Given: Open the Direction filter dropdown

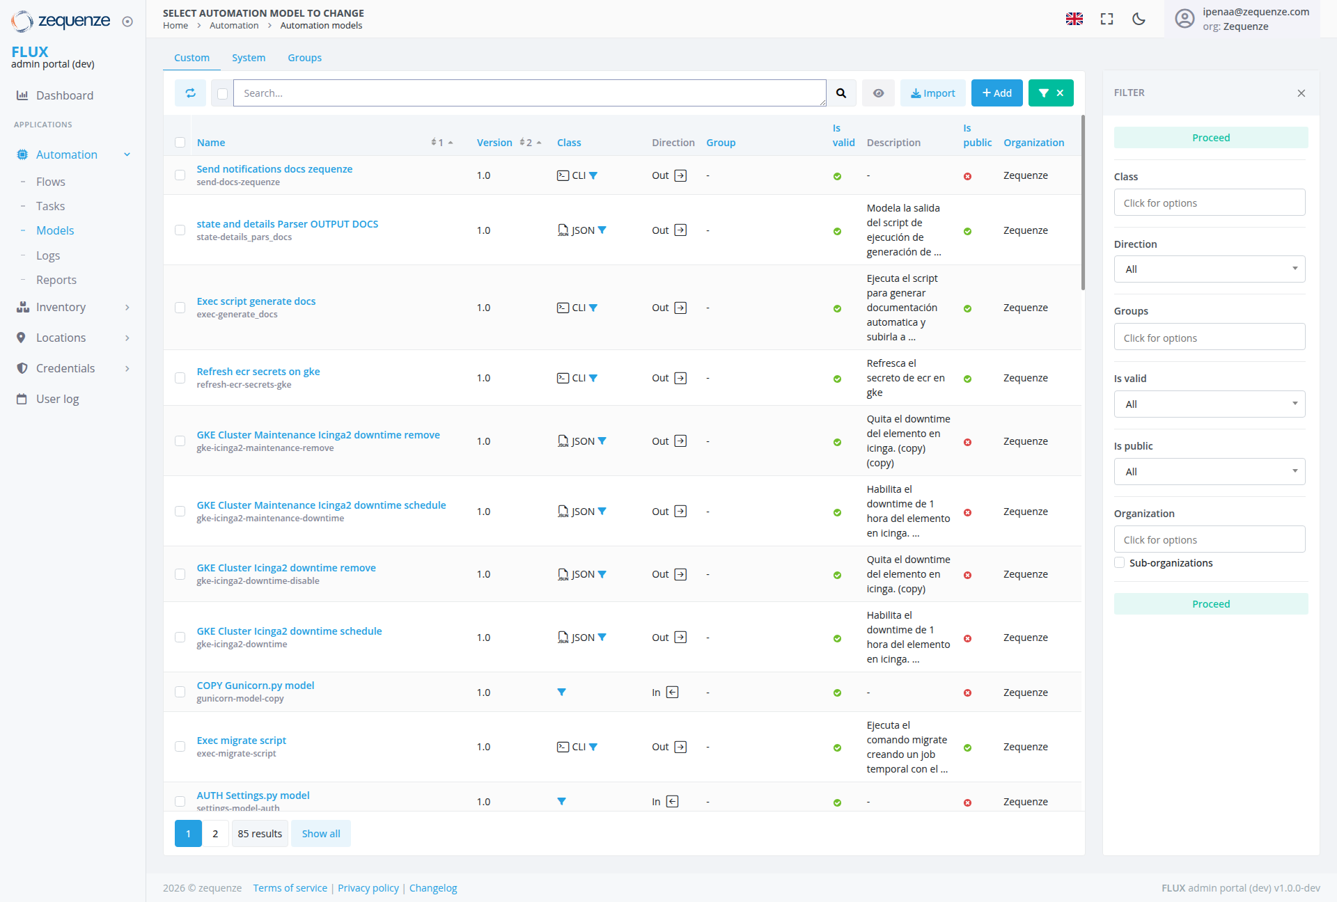Looking at the screenshot, I should (1210, 269).
